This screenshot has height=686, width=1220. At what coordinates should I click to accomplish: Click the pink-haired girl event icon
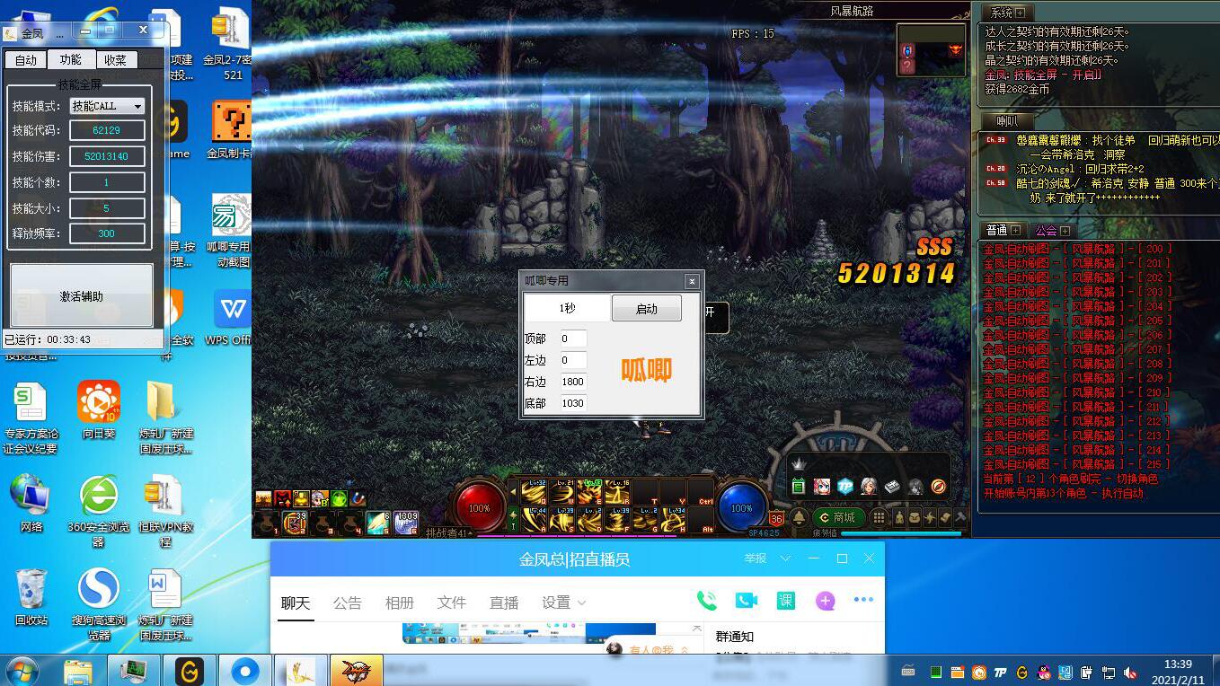pyautogui.click(x=822, y=487)
